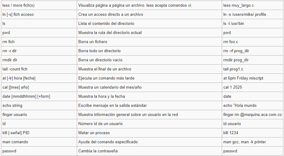The height and width of the screenshot is (156, 284).
Task: Click the 'man gcc, man -k printer' example
Action: pos(245,142)
